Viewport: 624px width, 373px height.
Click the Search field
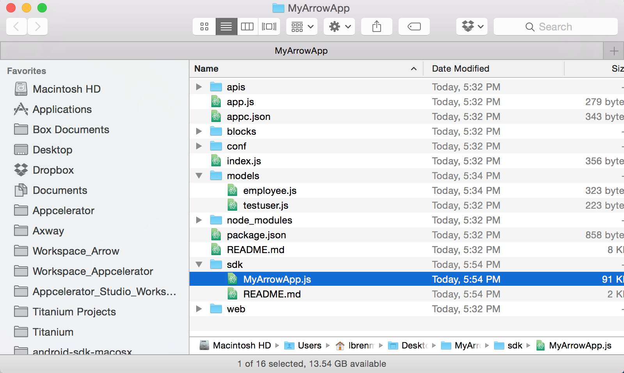click(556, 26)
